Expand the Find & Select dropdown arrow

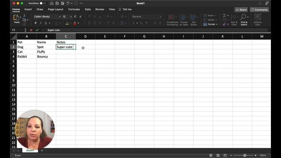click(x=248, y=17)
